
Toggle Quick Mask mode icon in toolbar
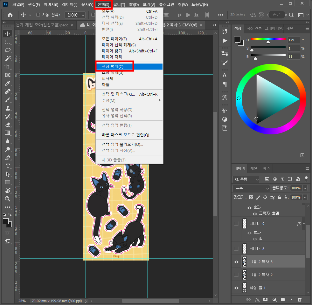pos(8,233)
